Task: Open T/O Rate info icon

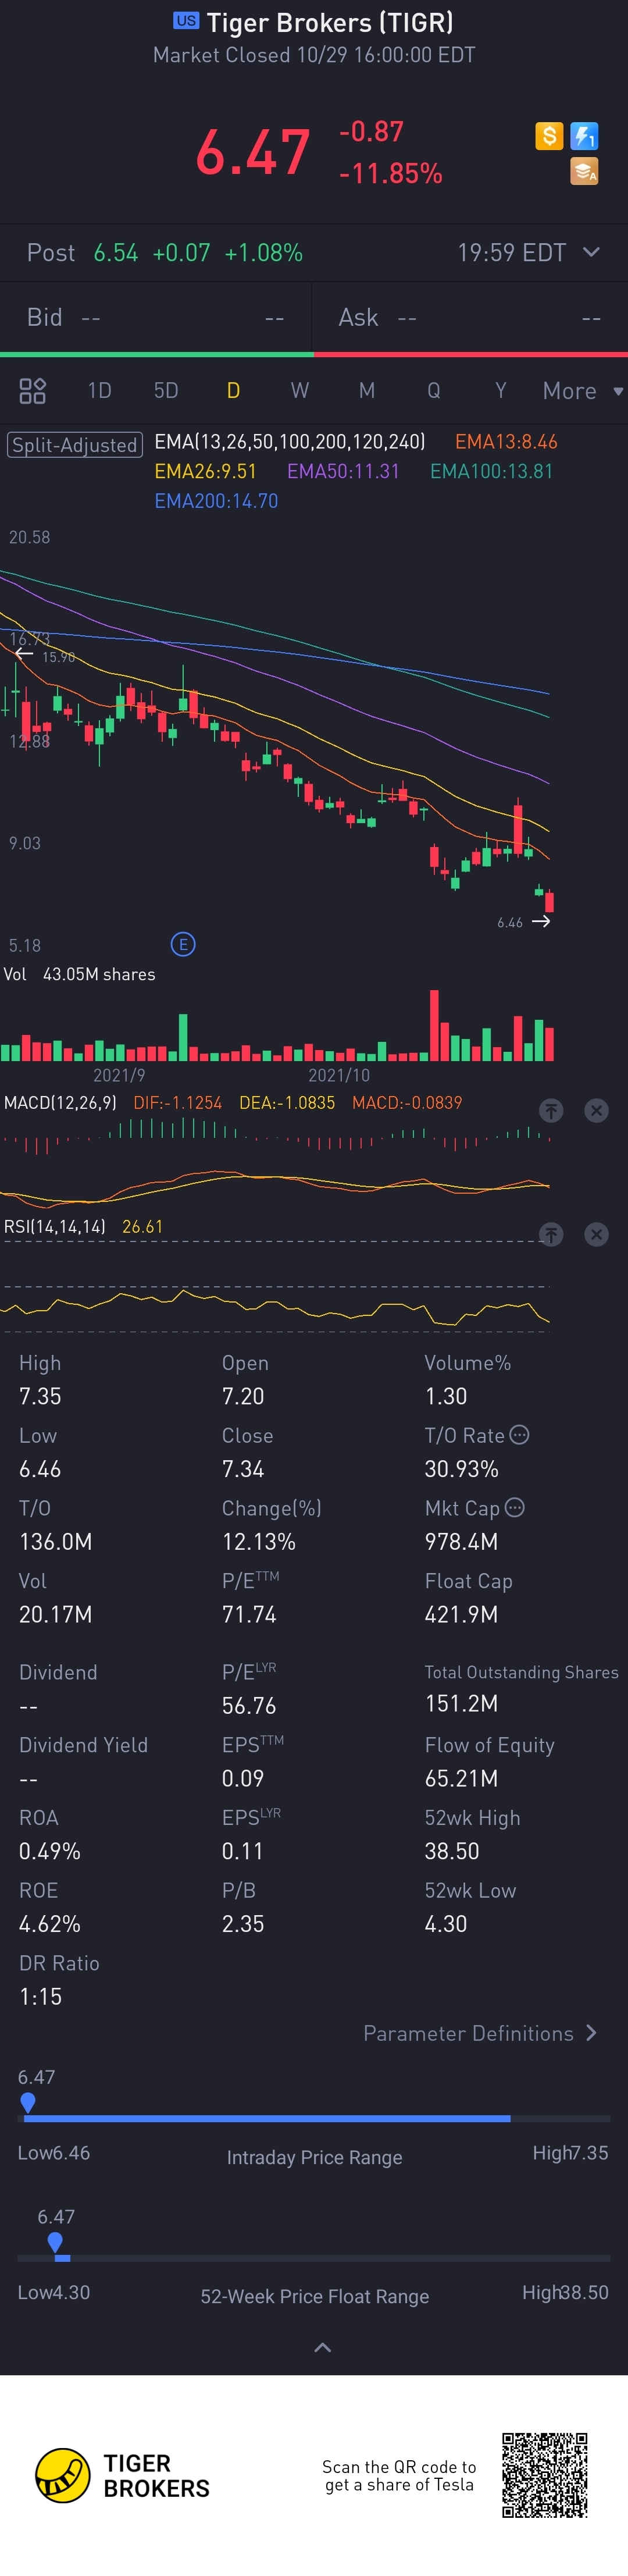Action: pyautogui.click(x=519, y=1434)
